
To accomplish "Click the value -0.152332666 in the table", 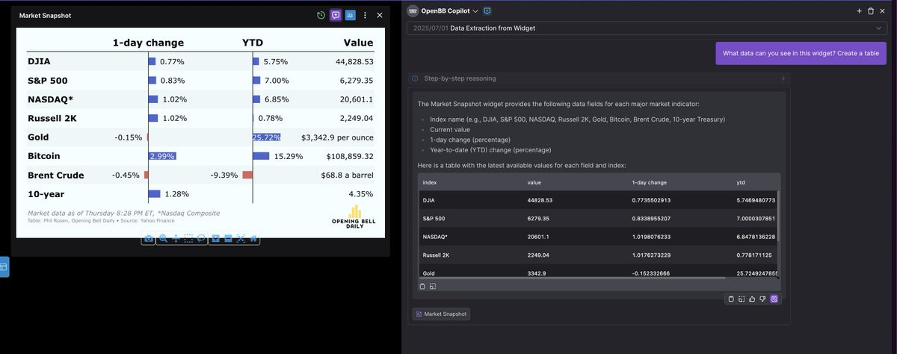I will pos(652,273).
